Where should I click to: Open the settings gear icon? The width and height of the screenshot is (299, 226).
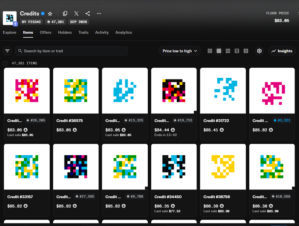tap(259, 51)
